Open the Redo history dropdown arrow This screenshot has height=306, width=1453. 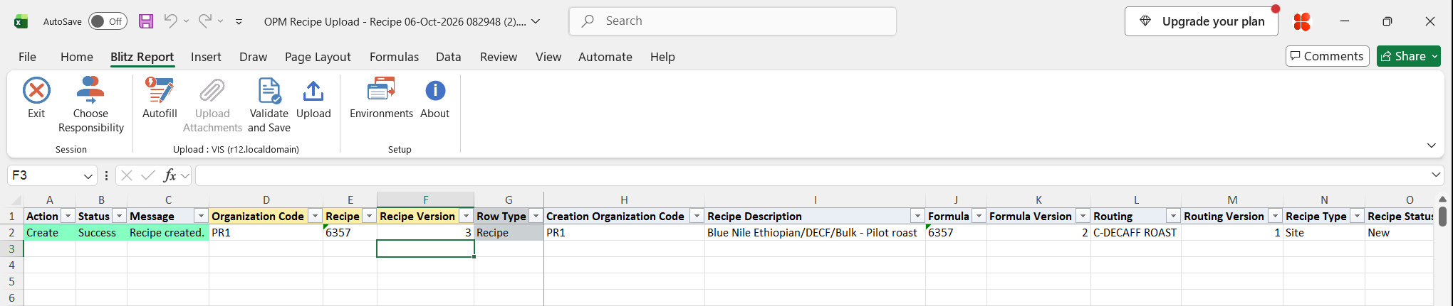[x=221, y=21]
